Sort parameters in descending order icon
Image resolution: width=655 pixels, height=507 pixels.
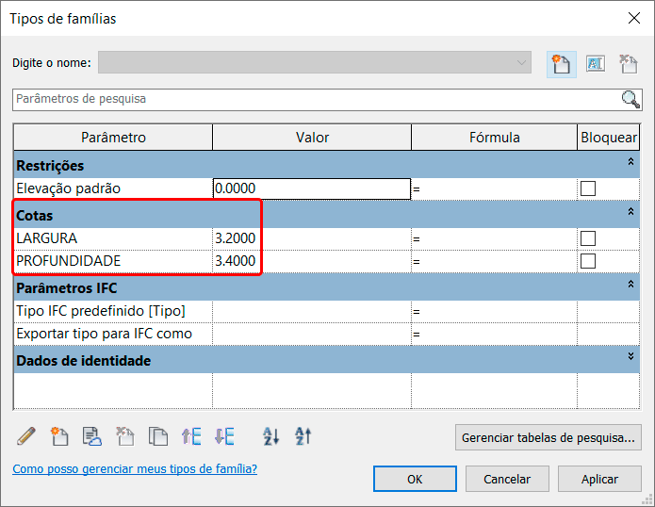(x=303, y=436)
